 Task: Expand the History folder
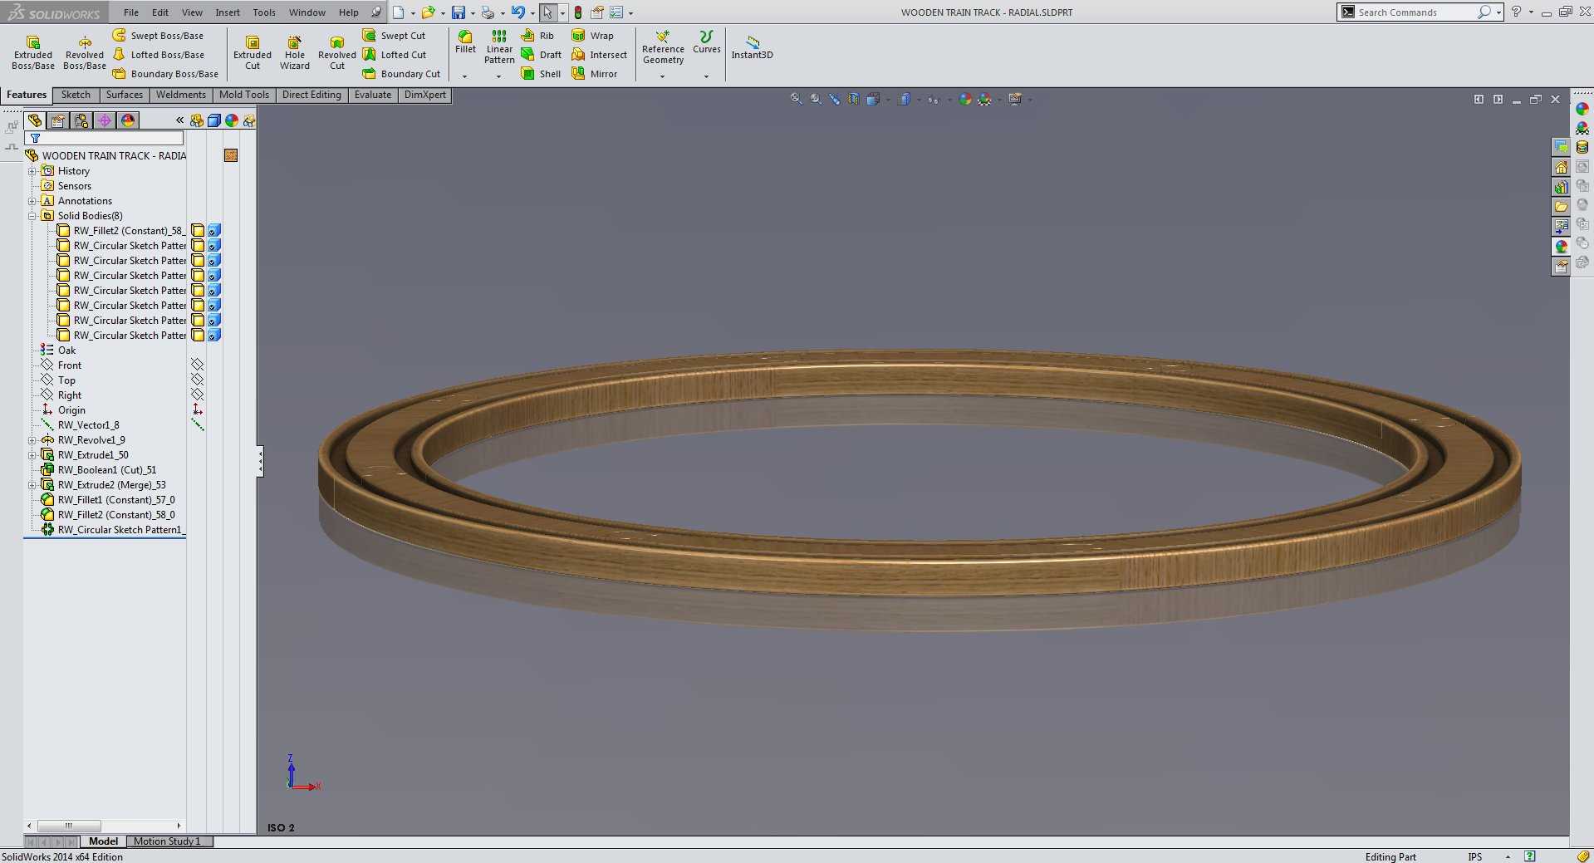tap(32, 171)
